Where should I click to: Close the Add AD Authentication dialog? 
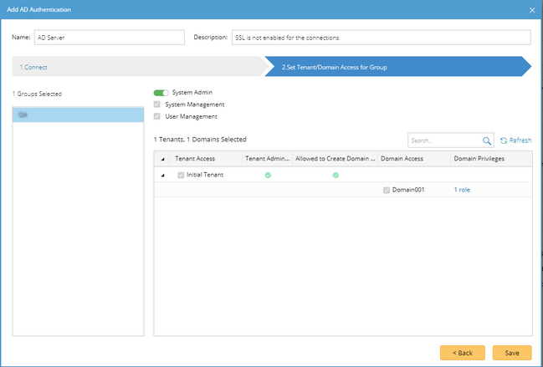click(532, 9)
